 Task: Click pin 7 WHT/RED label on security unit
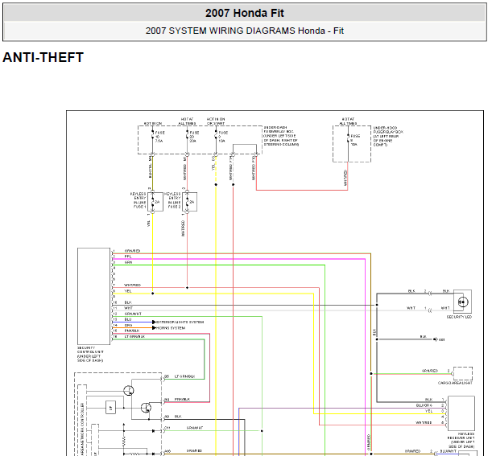(x=132, y=285)
